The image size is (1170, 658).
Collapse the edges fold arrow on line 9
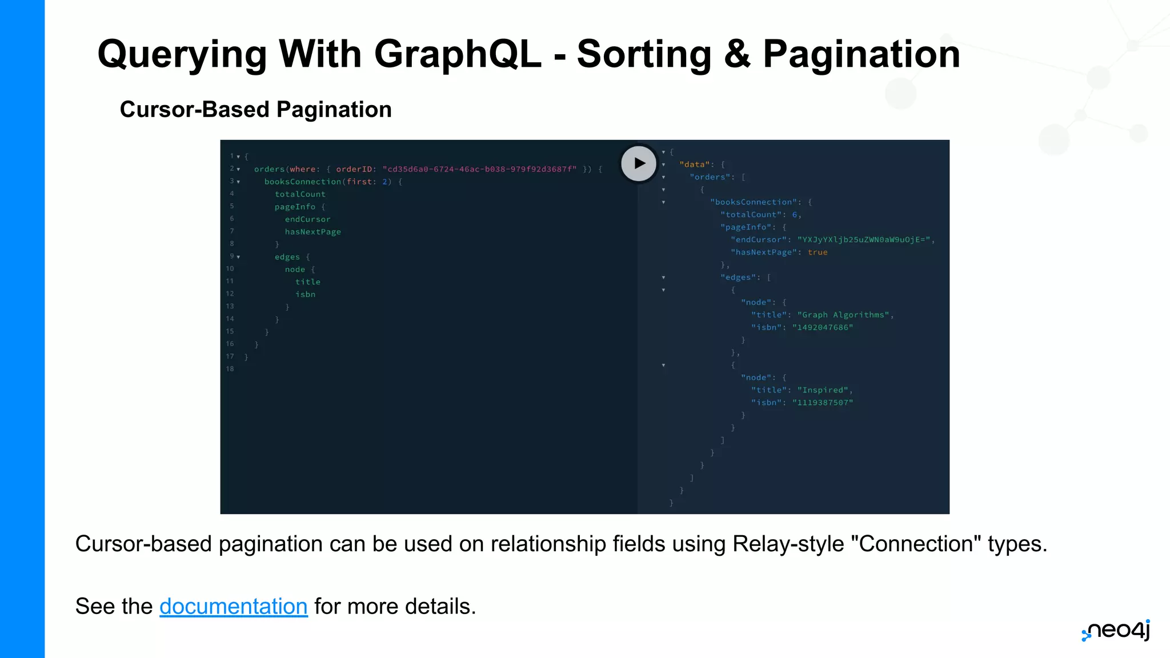[x=238, y=257]
